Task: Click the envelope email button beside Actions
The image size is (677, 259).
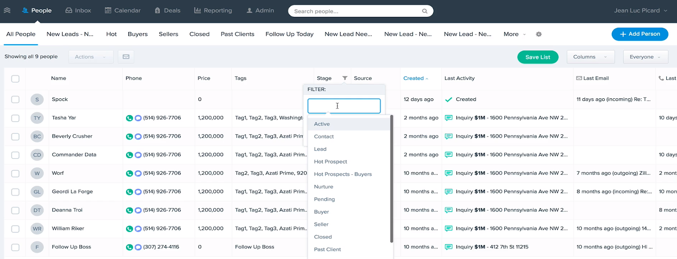Action: [x=126, y=57]
